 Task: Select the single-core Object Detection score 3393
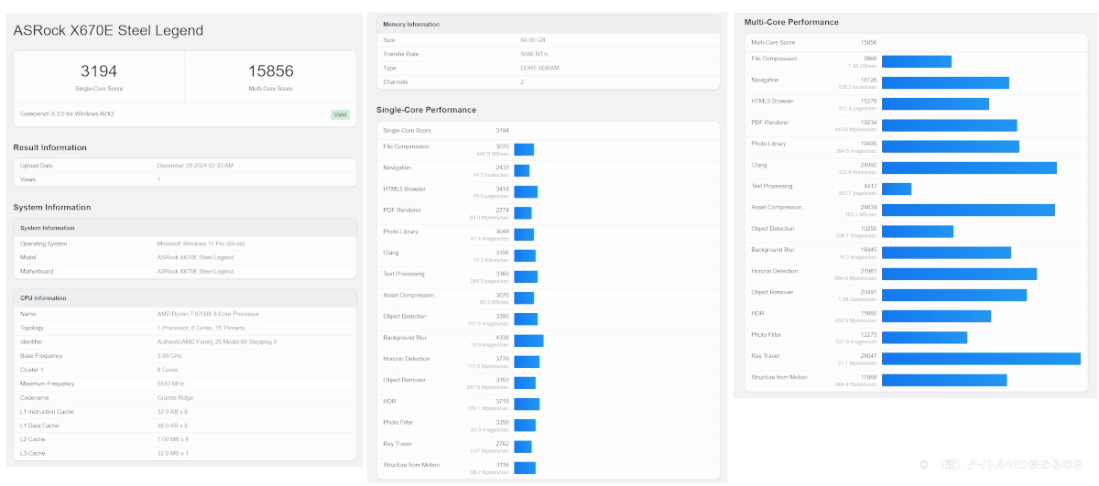coord(503,317)
